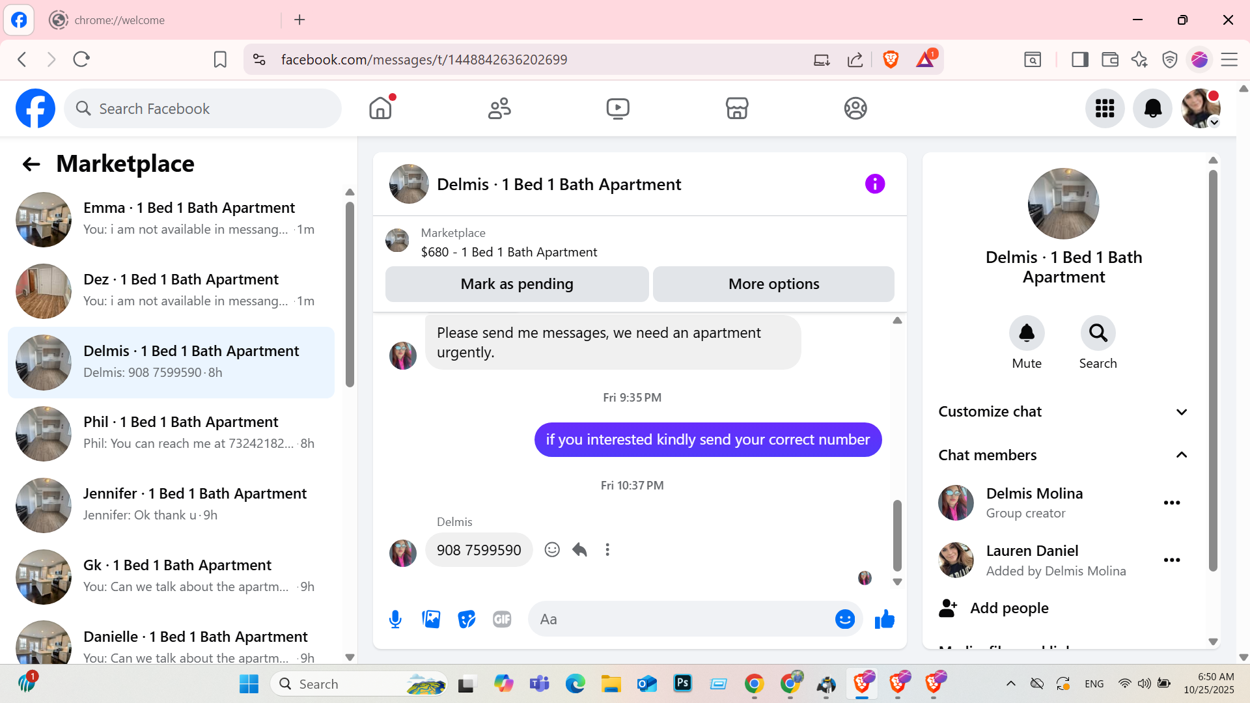
Task: Open the Marketplace storefront icon in navigation
Action: point(737,108)
